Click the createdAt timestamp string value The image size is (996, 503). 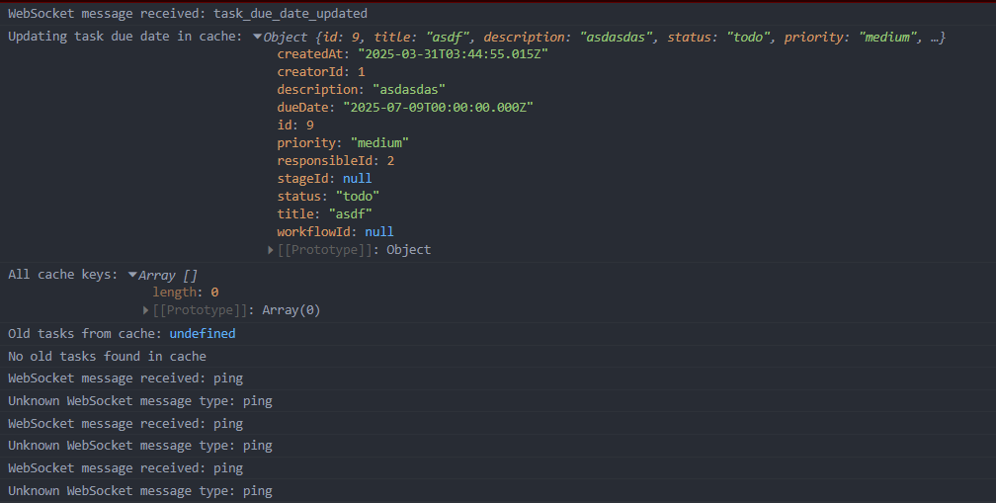coord(453,54)
